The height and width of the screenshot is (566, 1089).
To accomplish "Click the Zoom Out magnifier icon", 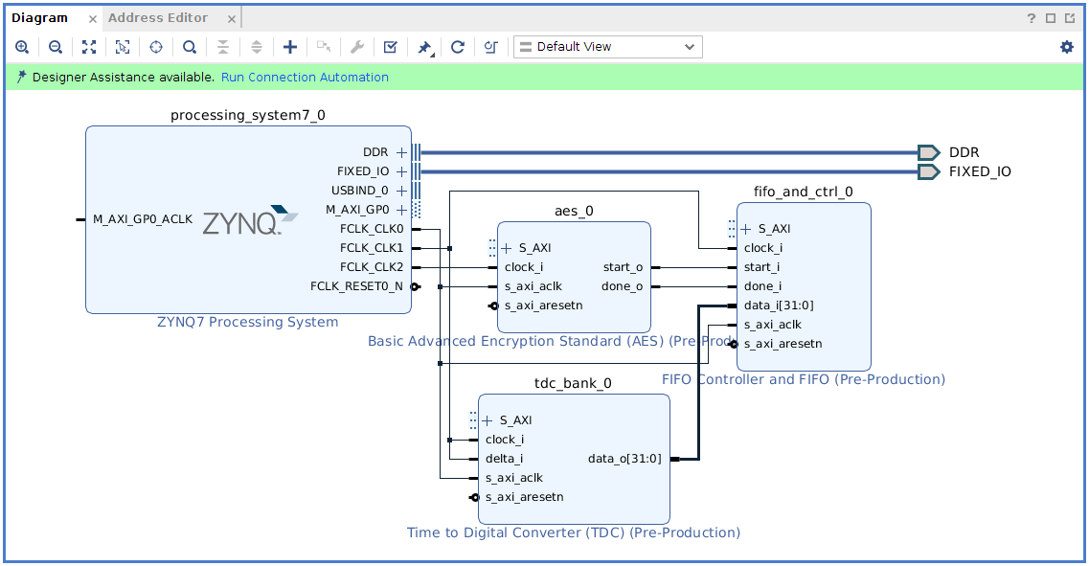I will 56,47.
